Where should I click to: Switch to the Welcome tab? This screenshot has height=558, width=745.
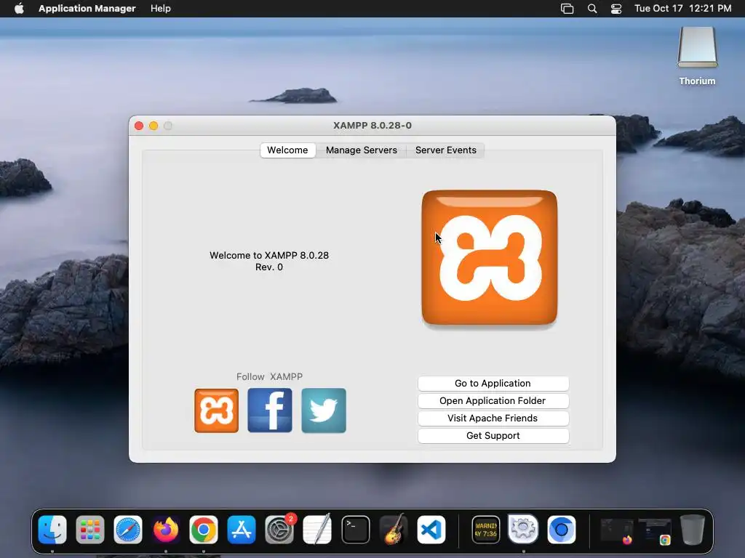[x=287, y=150]
